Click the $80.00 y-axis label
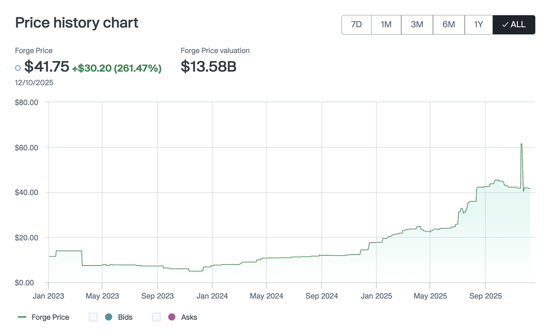Viewport: 552px width, 336px height. (x=26, y=103)
